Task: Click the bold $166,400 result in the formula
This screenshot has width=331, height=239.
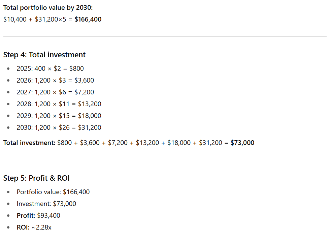Action: pos(88,19)
